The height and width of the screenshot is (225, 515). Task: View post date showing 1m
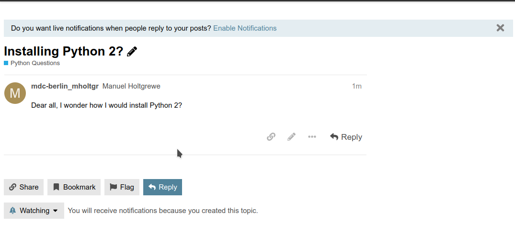pos(357,86)
